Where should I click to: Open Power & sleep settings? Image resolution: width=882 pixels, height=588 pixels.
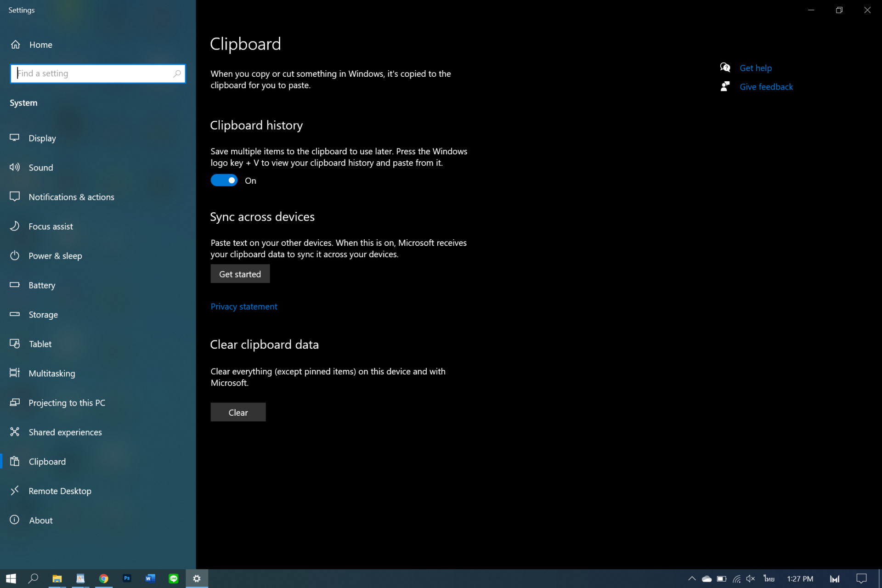click(55, 255)
